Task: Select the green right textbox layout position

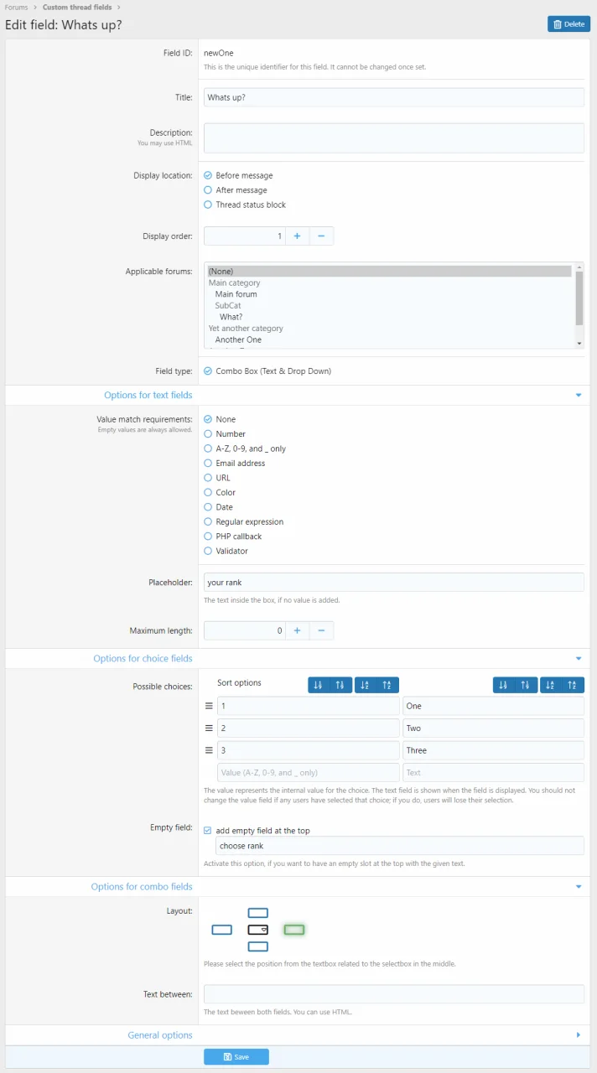Action: pyautogui.click(x=293, y=930)
